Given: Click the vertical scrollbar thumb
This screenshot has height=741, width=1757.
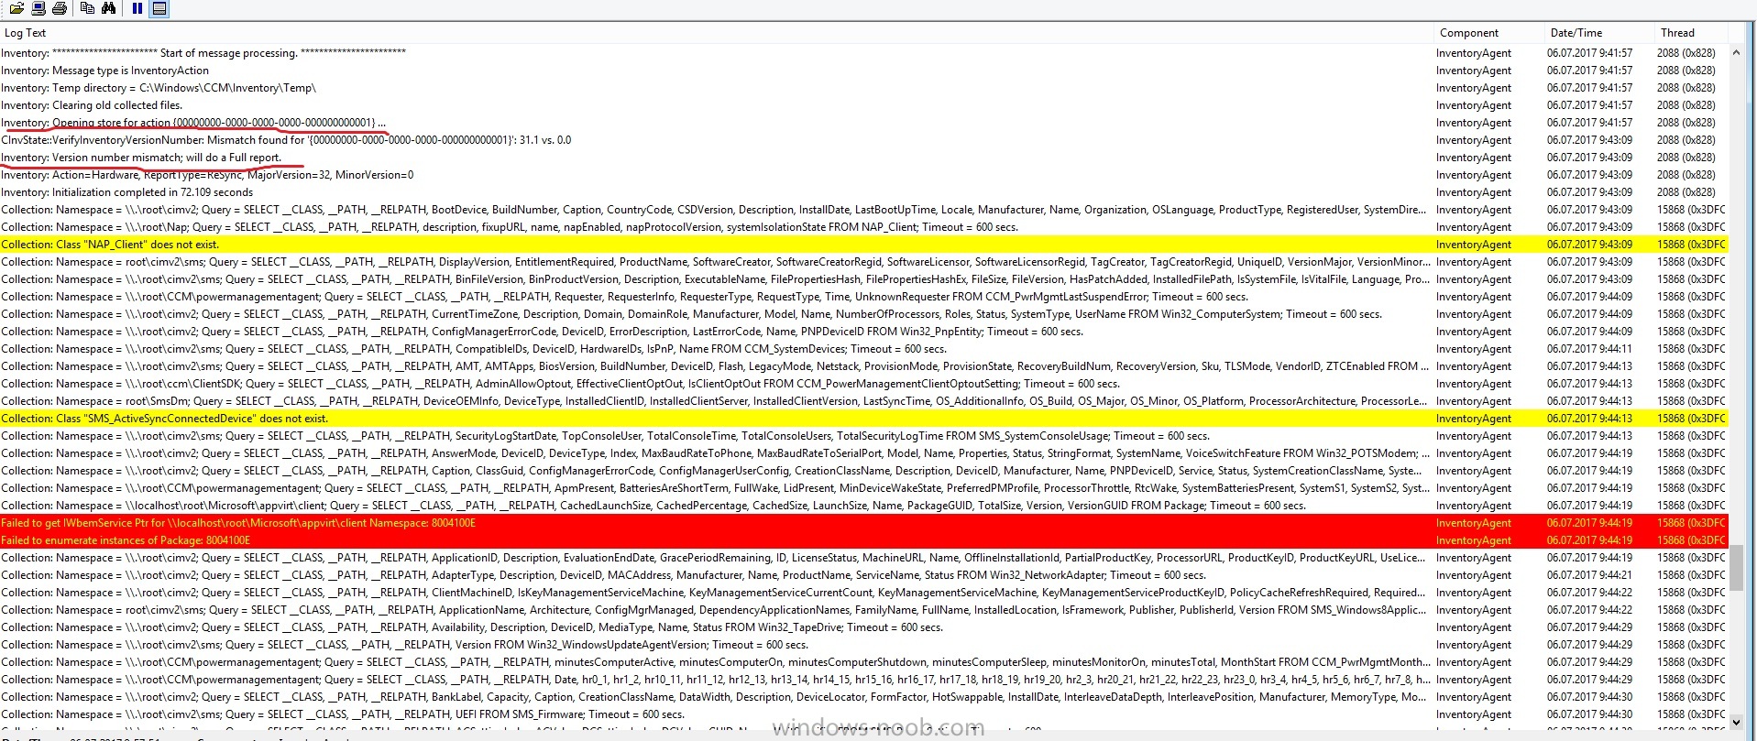Looking at the screenshot, I should (1736, 568).
